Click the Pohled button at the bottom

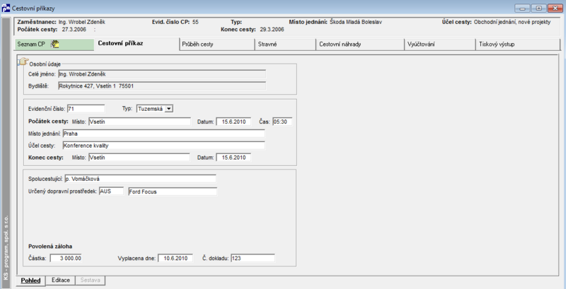30,281
